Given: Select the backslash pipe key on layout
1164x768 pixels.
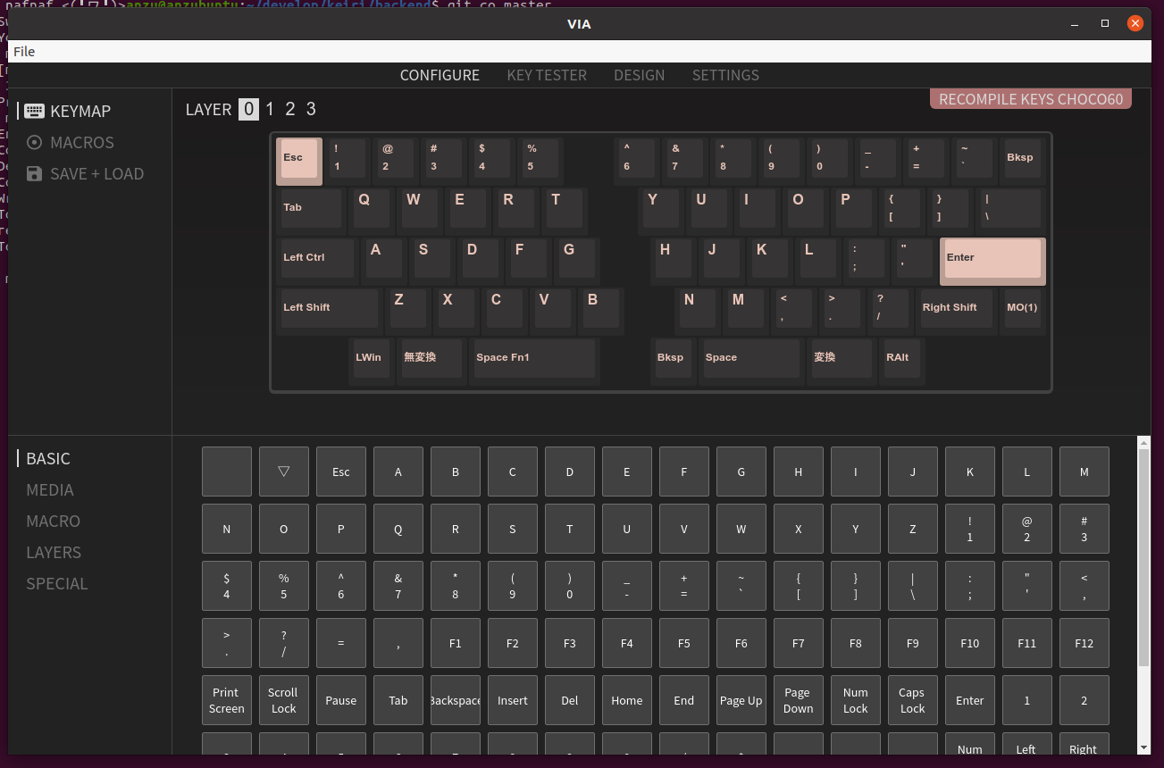Looking at the screenshot, I should coord(1009,210).
